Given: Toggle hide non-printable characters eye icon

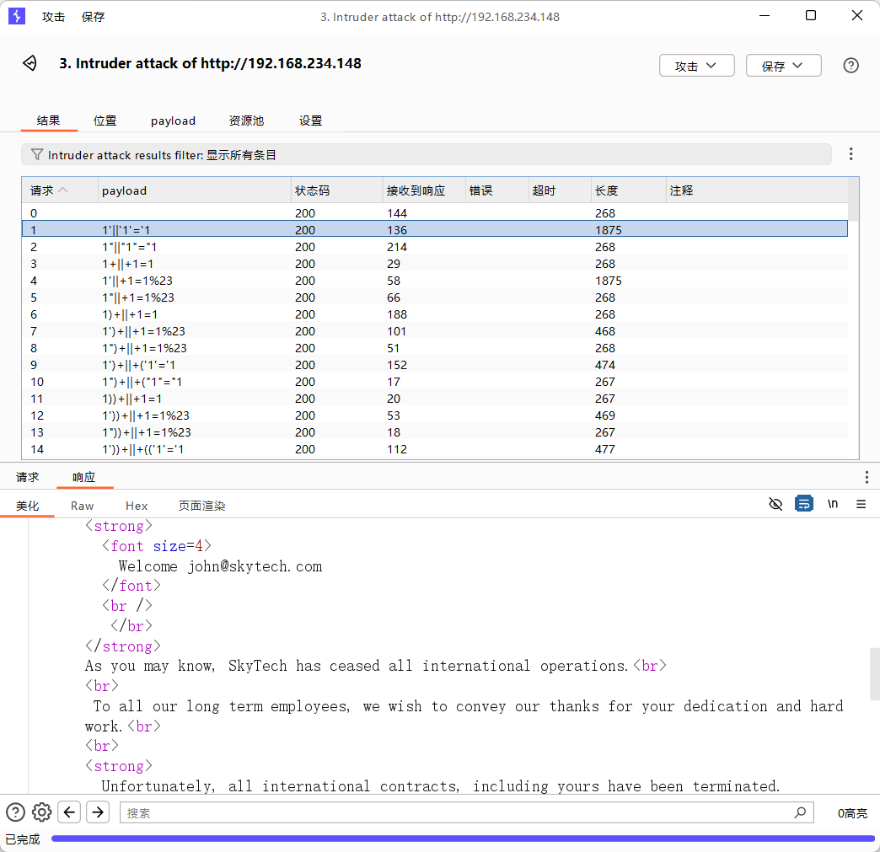Looking at the screenshot, I should click(x=775, y=503).
